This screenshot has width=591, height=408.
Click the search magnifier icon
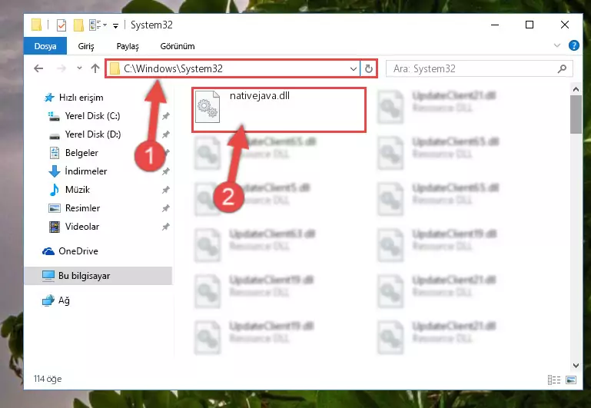(562, 68)
